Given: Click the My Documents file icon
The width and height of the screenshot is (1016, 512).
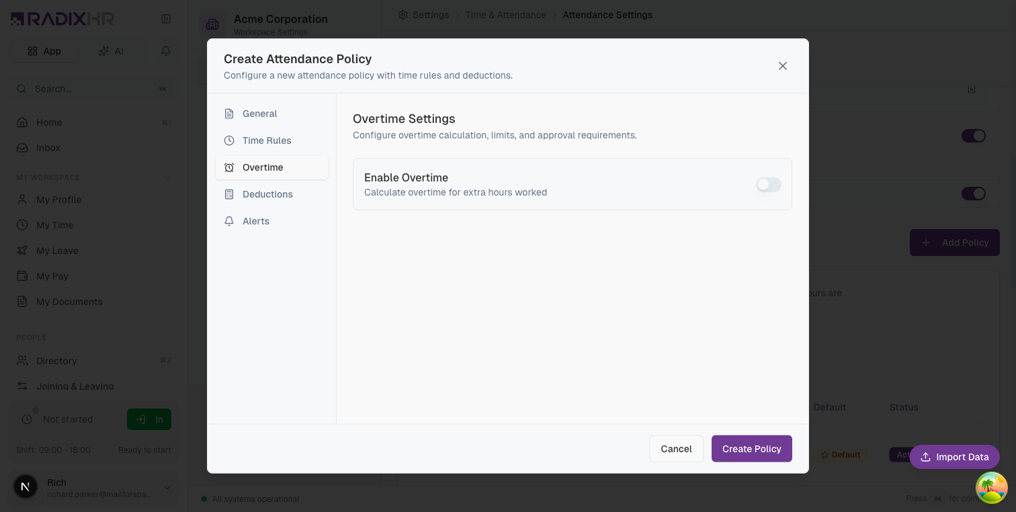Looking at the screenshot, I should pos(22,302).
